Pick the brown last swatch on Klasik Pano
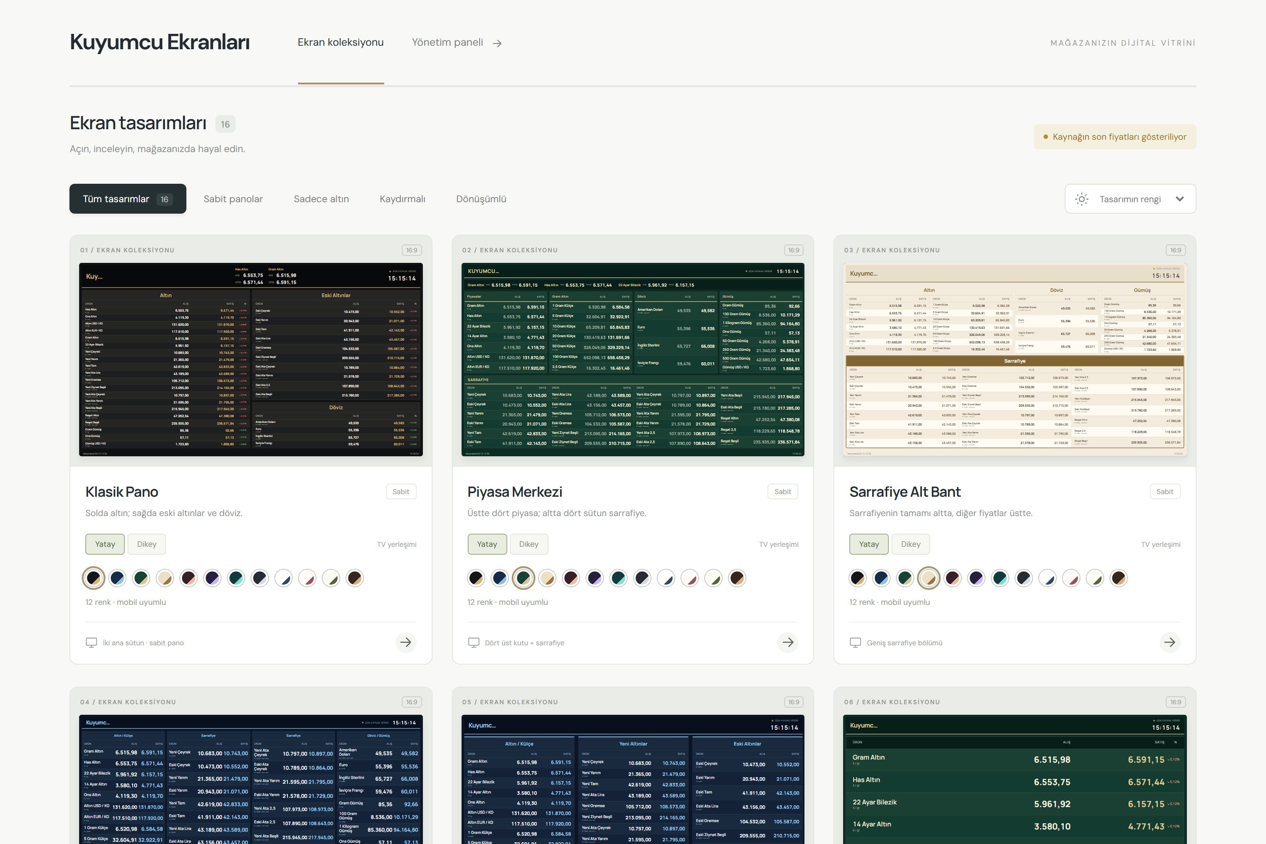 pyautogui.click(x=355, y=578)
